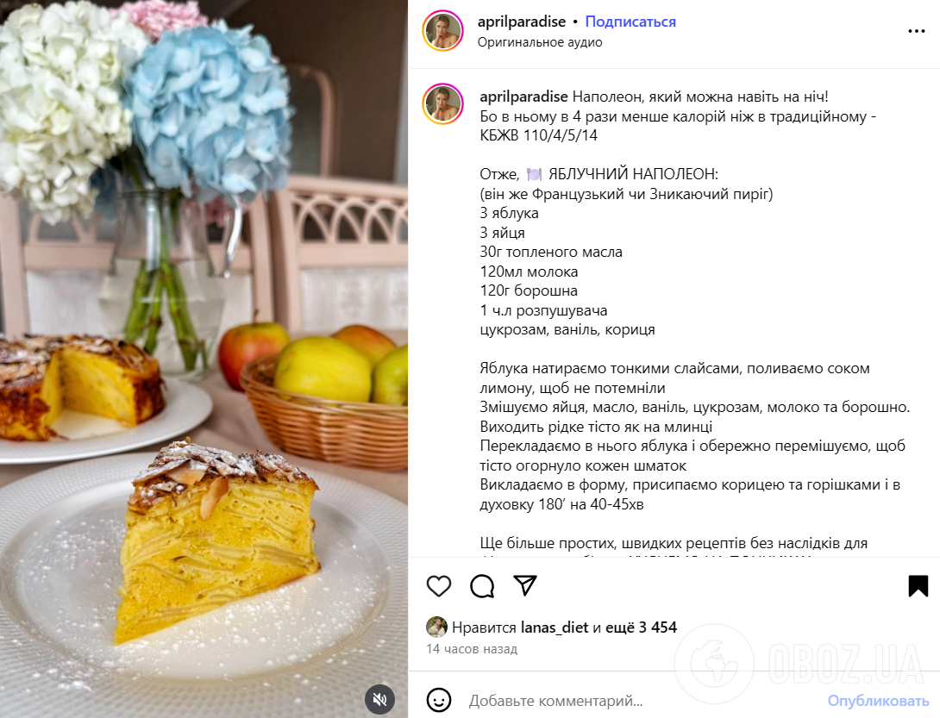Screen dimensions: 940x718
Task: Open emoji picker smiley icon
Action: (439, 700)
